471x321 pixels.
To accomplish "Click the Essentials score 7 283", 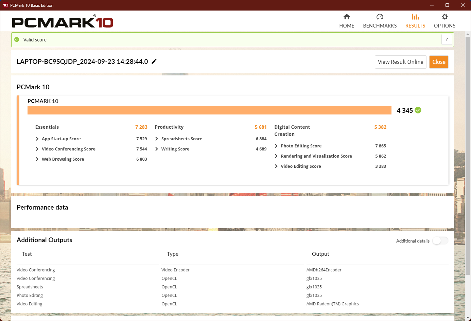I will [141, 127].
